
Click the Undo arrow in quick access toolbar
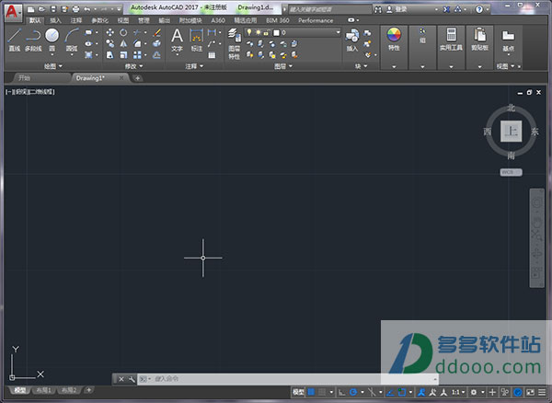tap(87, 9)
